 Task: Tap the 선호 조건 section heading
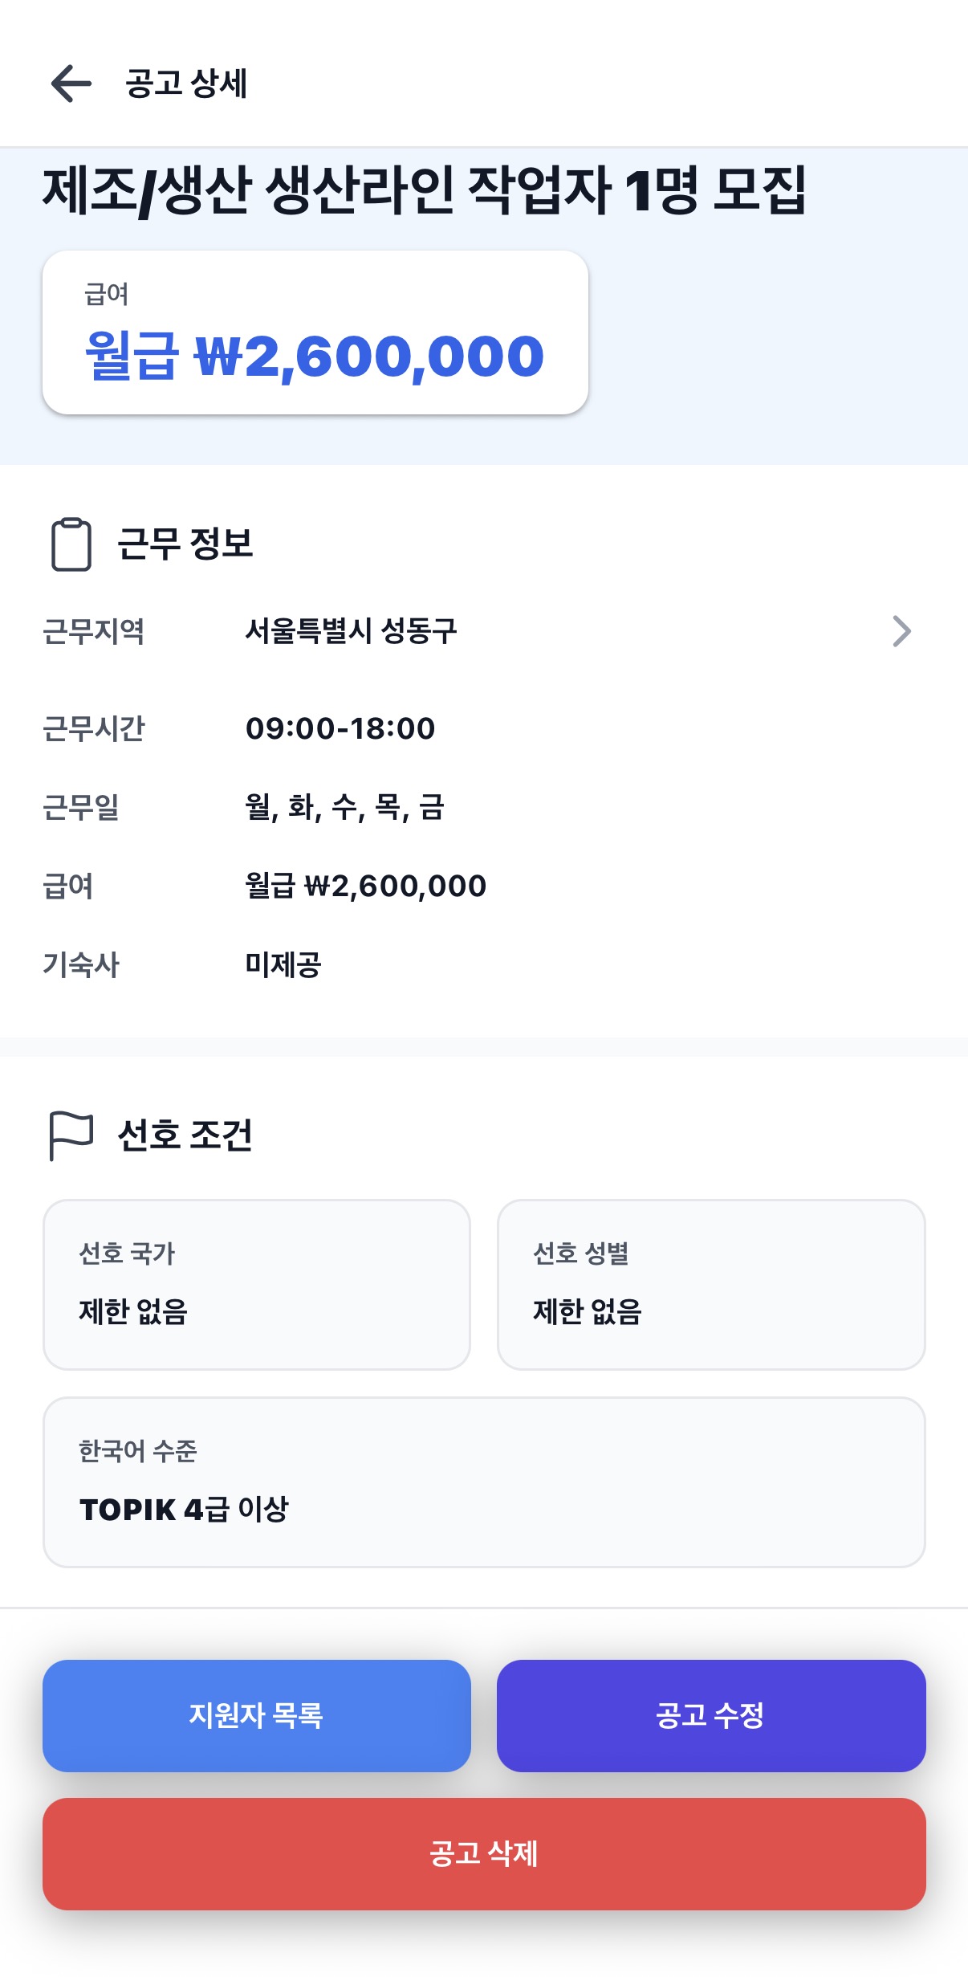(185, 1135)
